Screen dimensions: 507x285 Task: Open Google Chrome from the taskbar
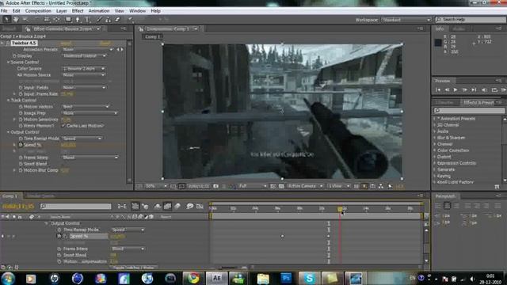193,278
